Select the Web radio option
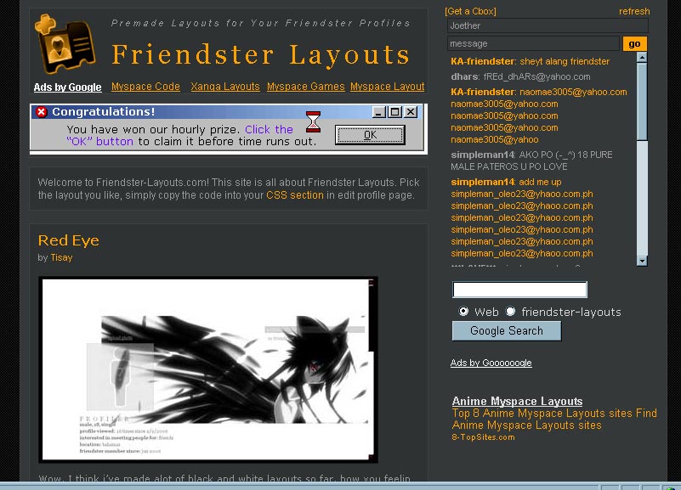The image size is (681, 490). tap(463, 312)
